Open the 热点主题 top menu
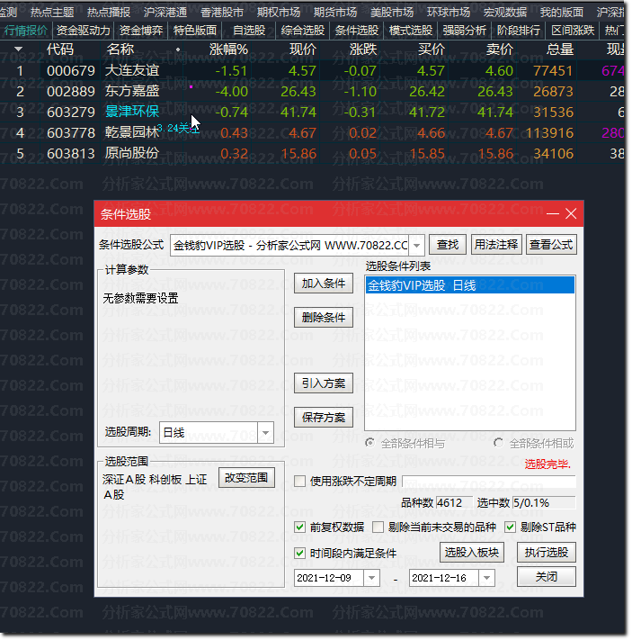632x640 pixels. pyautogui.click(x=52, y=13)
